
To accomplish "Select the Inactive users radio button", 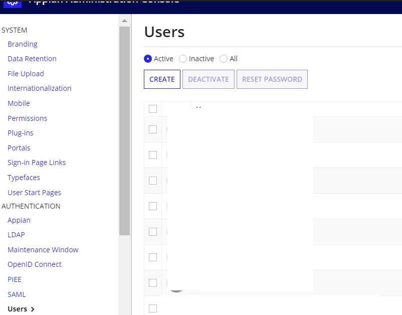I will coord(183,59).
